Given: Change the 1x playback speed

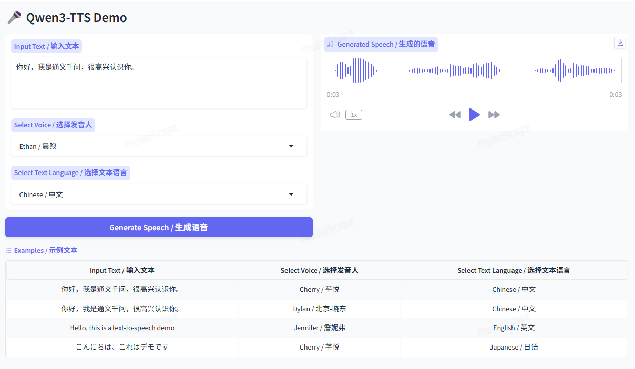Looking at the screenshot, I should (x=354, y=115).
